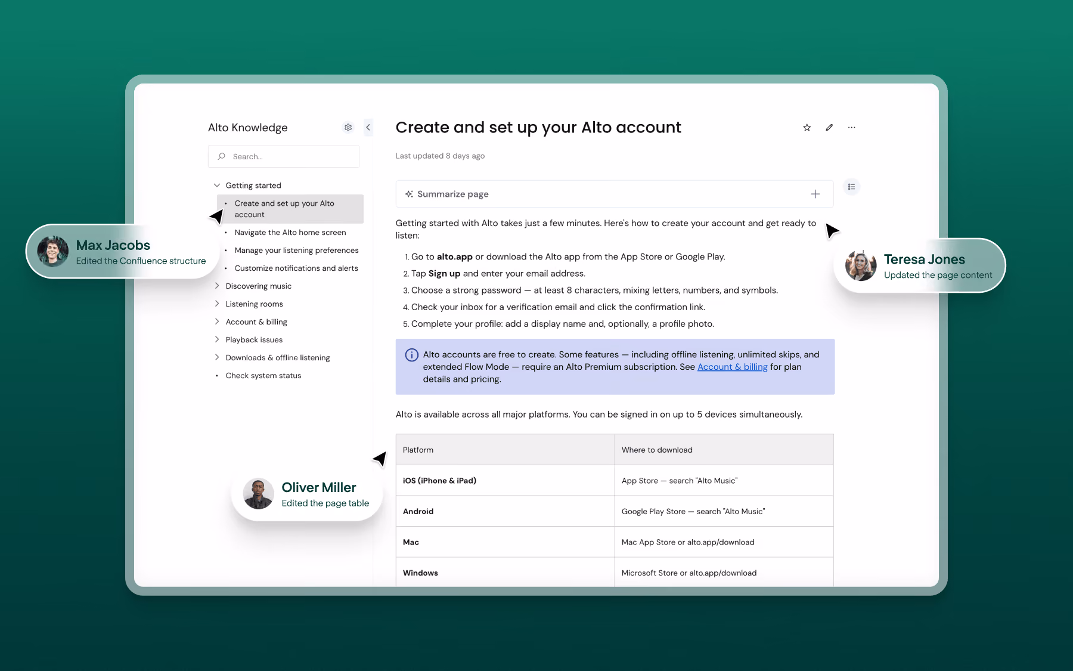Click Teresa Jones' avatar
This screenshot has height=671, width=1073.
(x=861, y=265)
